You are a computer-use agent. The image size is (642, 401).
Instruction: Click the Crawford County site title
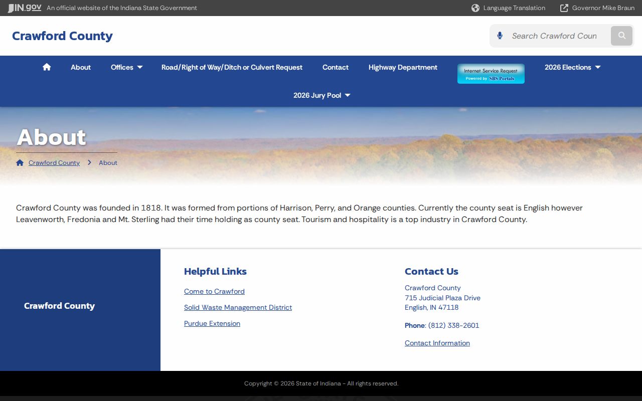coord(62,36)
